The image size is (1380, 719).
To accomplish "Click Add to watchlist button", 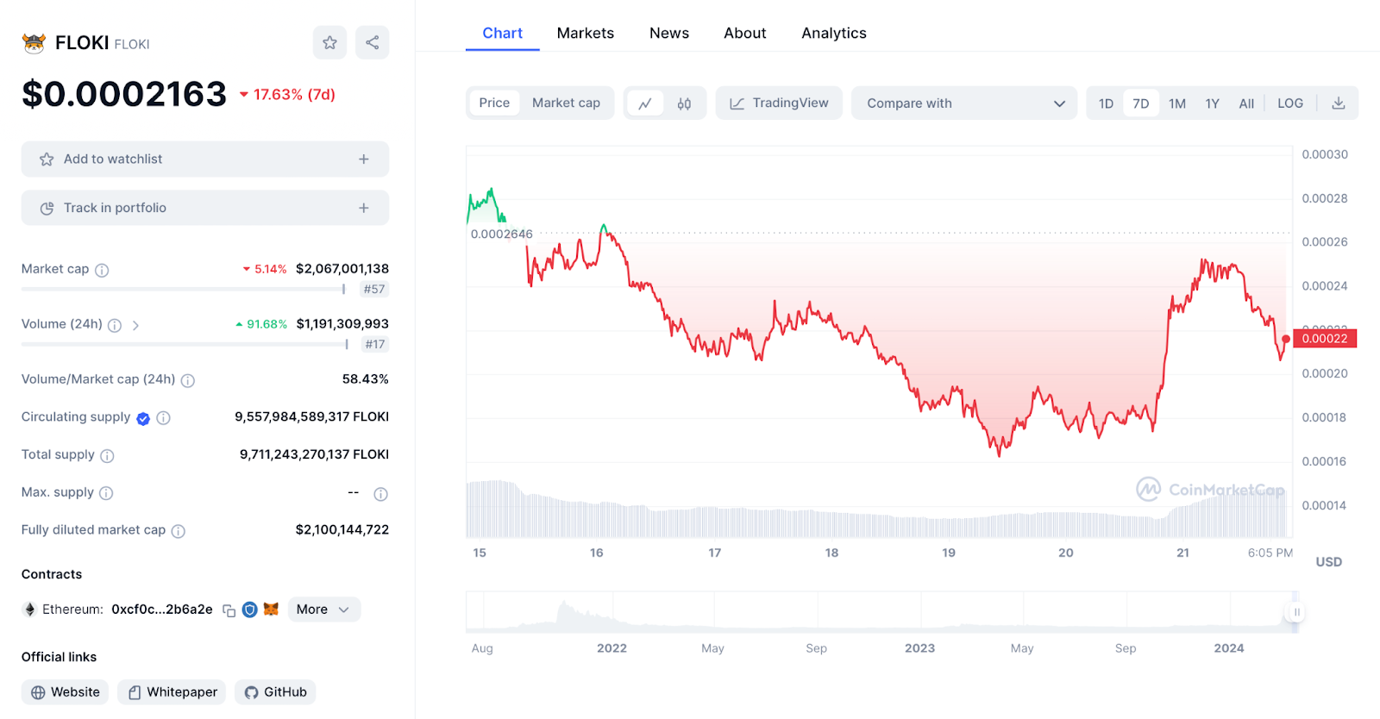I will 205,159.
